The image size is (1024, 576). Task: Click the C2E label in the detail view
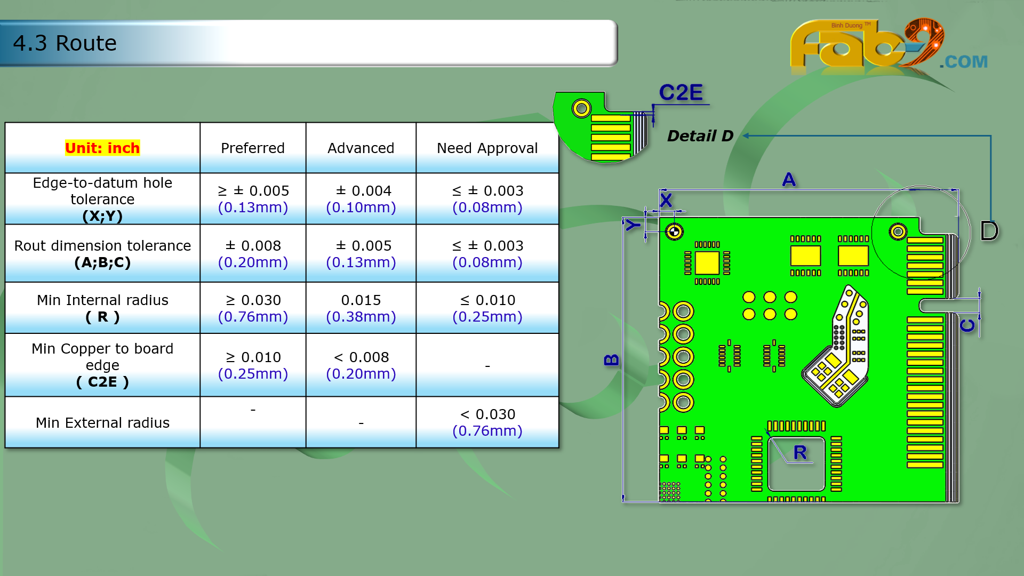(681, 93)
